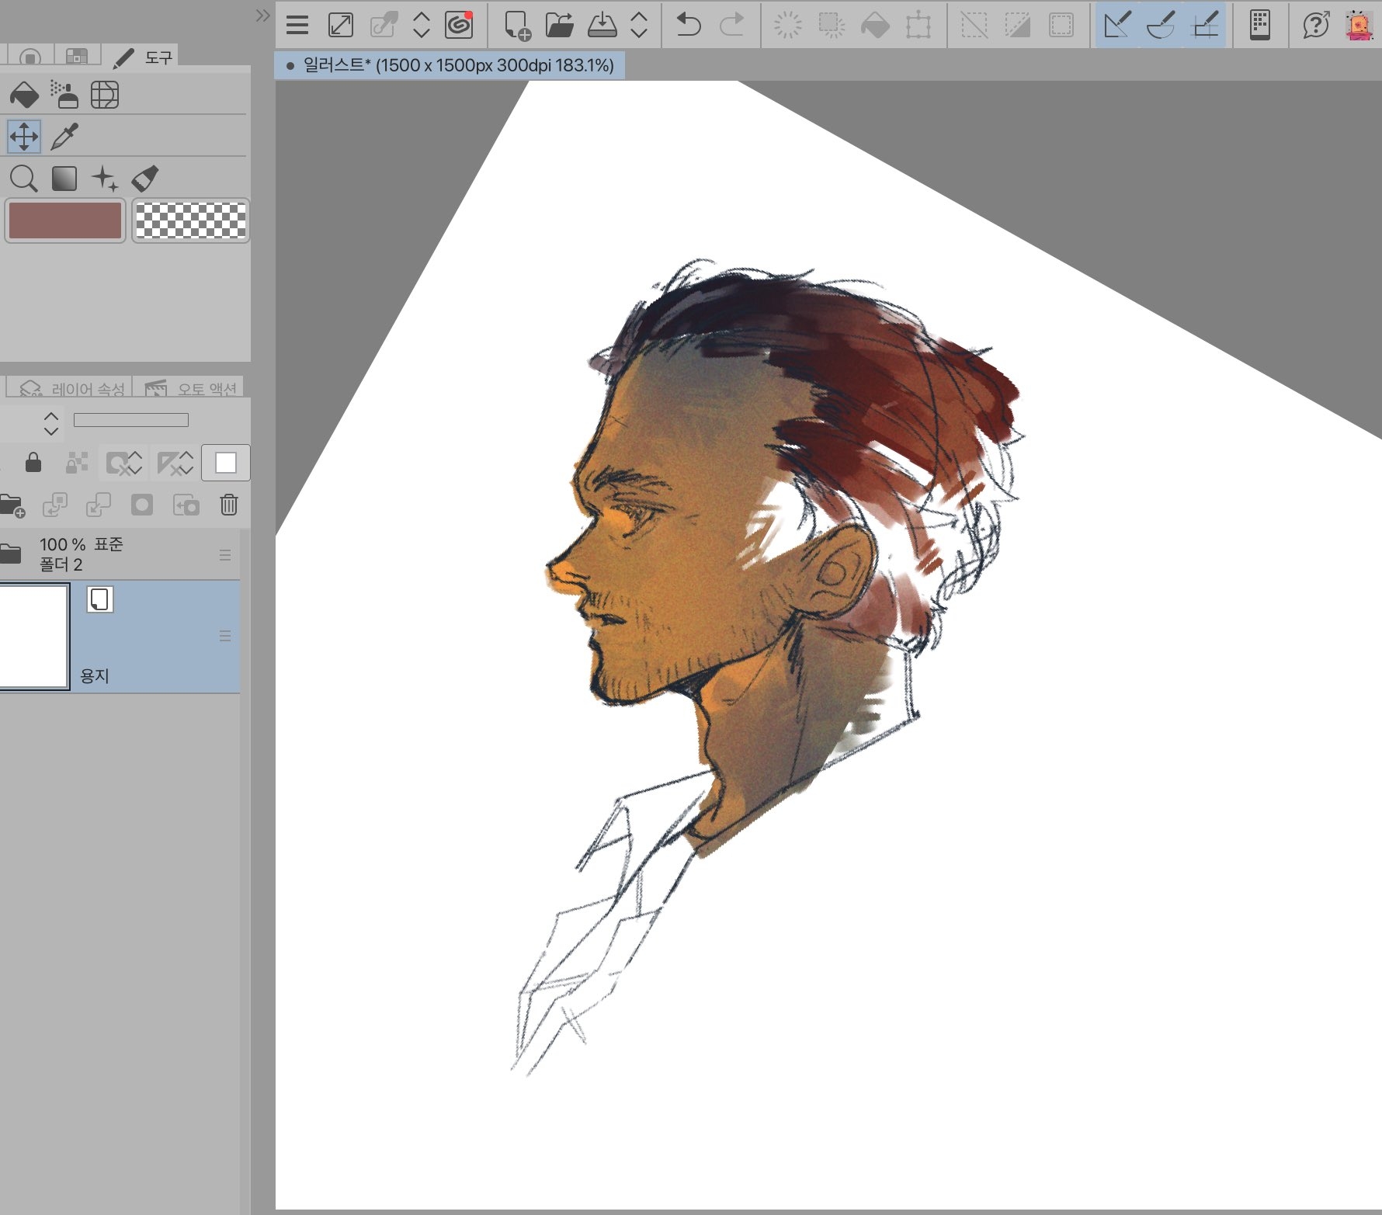Pick the Gradient tool
This screenshot has height=1215, width=1382.
(64, 179)
